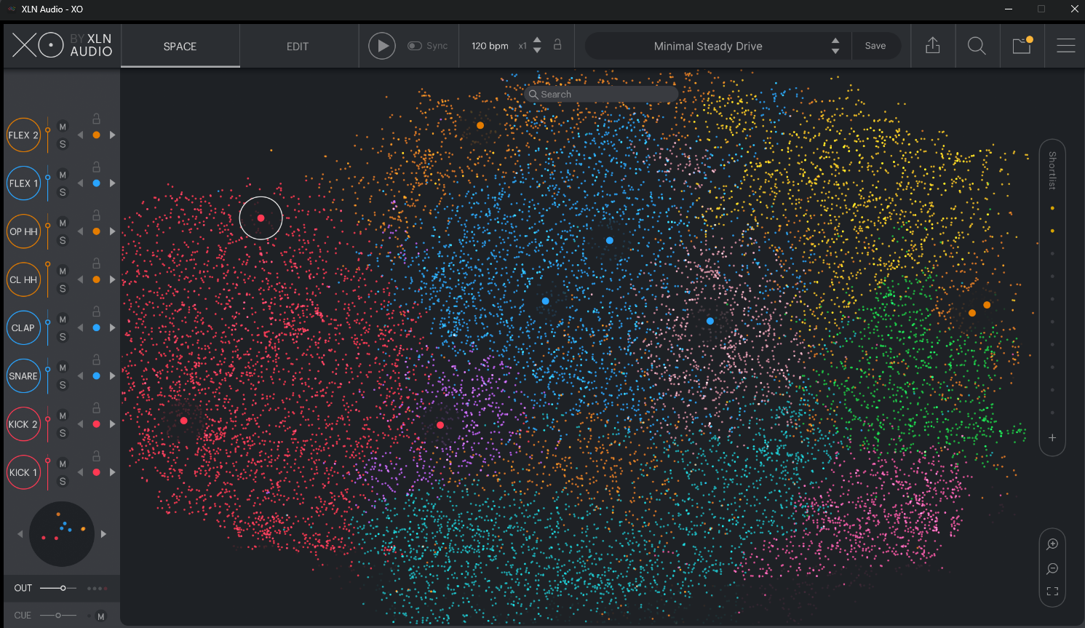The height and width of the screenshot is (628, 1085).
Task: Open the folder icon with orange badge
Action: coord(1022,46)
